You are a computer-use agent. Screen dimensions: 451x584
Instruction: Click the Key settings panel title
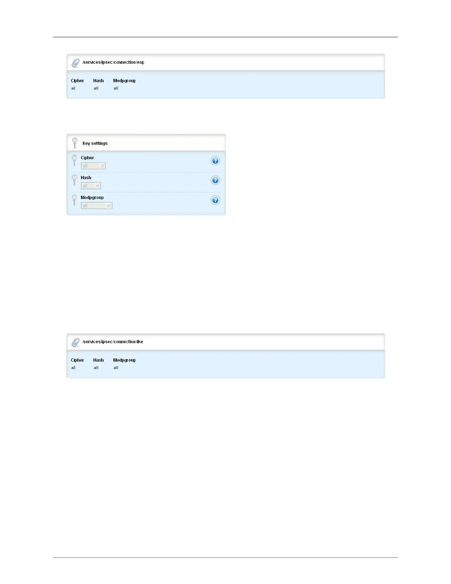[x=95, y=143]
